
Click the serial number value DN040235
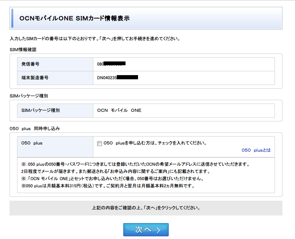pyautogui.click(x=117, y=78)
